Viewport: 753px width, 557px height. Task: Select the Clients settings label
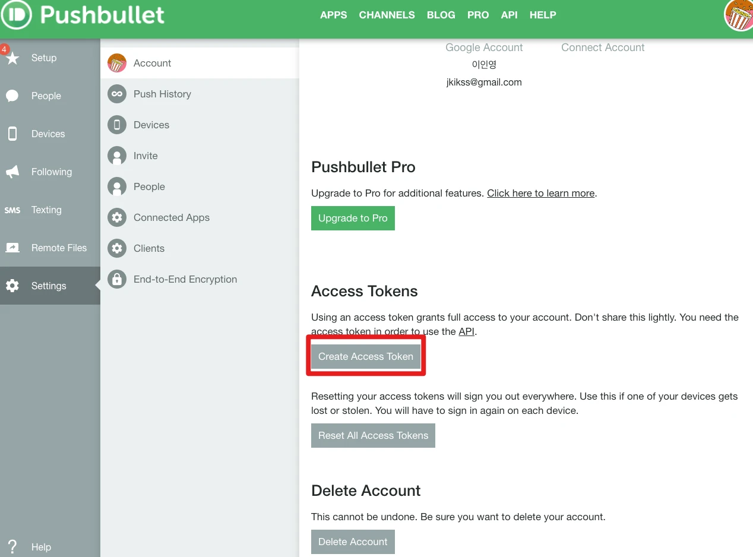coord(149,248)
